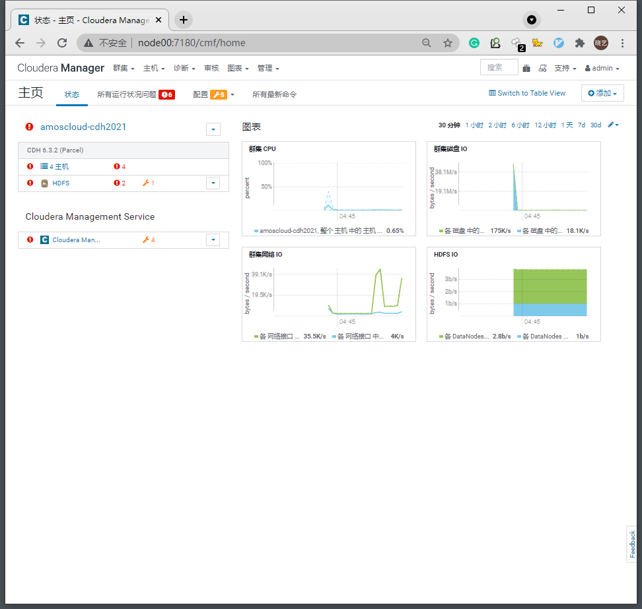Click the parcel gift box icon
The image size is (642, 609).
526,69
